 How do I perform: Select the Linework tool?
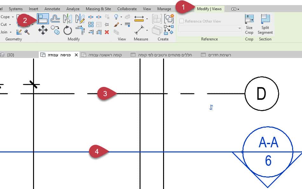point(127,24)
